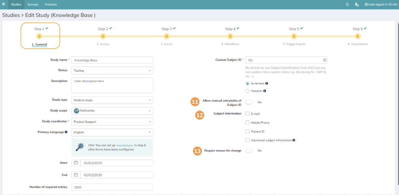The height and width of the screenshot is (195, 399).
Task: Check Advanced subject information checkbox
Action: (248, 140)
